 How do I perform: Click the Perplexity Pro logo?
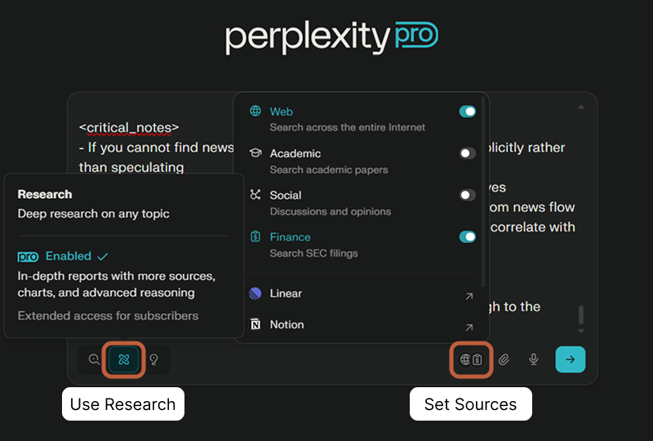coord(331,37)
